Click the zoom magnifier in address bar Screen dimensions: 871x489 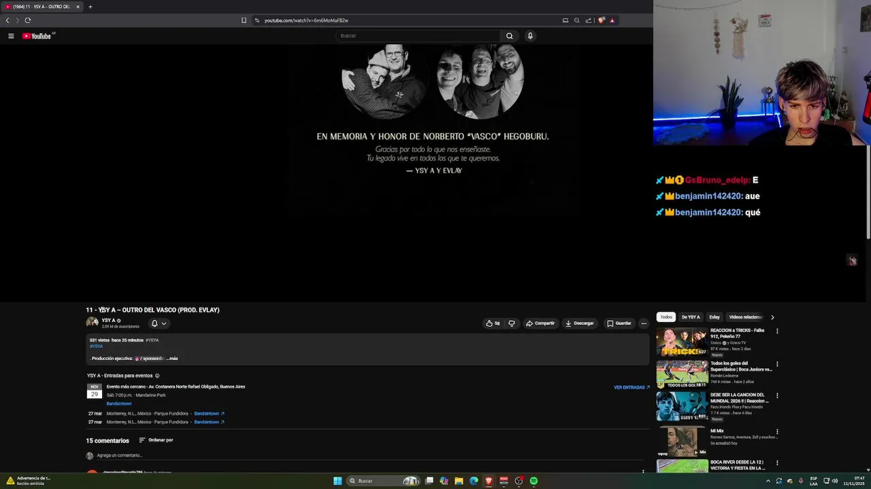coord(577,20)
